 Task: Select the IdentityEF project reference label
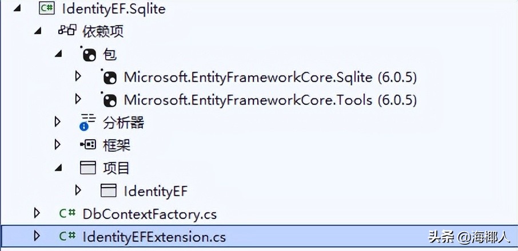click(x=156, y=191)
